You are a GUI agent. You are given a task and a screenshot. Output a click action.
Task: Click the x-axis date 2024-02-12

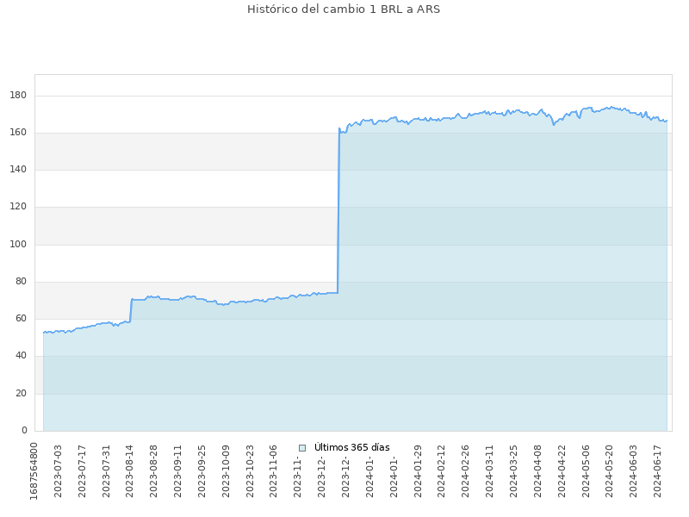442,471
